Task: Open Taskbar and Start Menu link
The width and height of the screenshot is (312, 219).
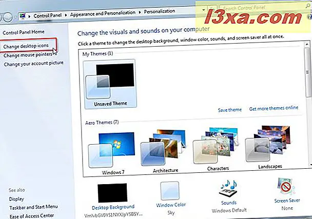Action: [x=33, y=207]
